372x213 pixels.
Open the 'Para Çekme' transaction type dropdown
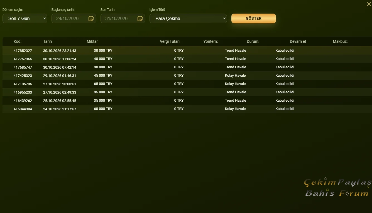tap(188, 18)
